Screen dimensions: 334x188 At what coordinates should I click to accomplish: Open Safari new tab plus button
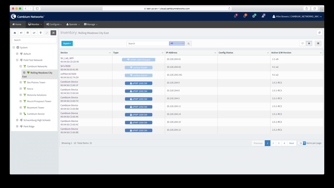pos(322,10)
